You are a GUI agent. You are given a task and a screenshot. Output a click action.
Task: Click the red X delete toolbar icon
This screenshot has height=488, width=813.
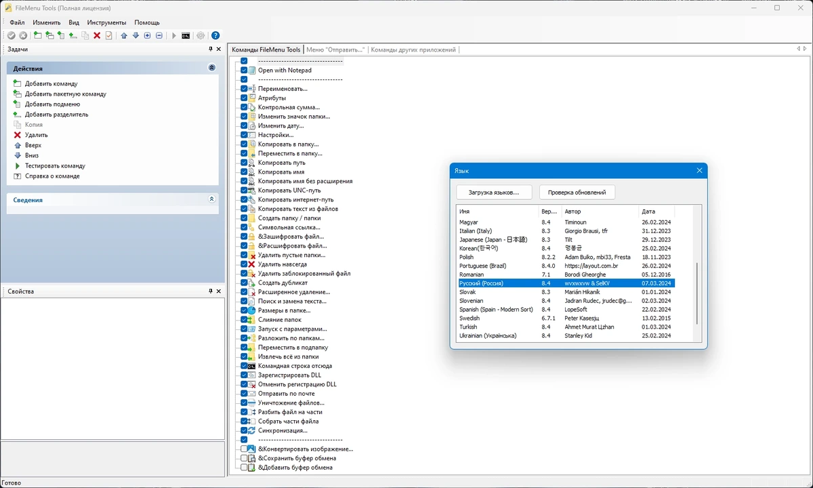[x=97, y=35]
